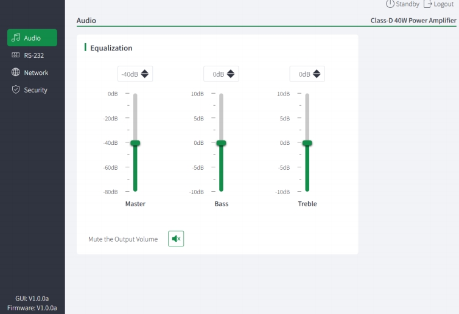Image resolution: width=459 pixels, height=314 pixels.
Task: Decrease Master volume with down arrow
Action: tap(145, 76)
